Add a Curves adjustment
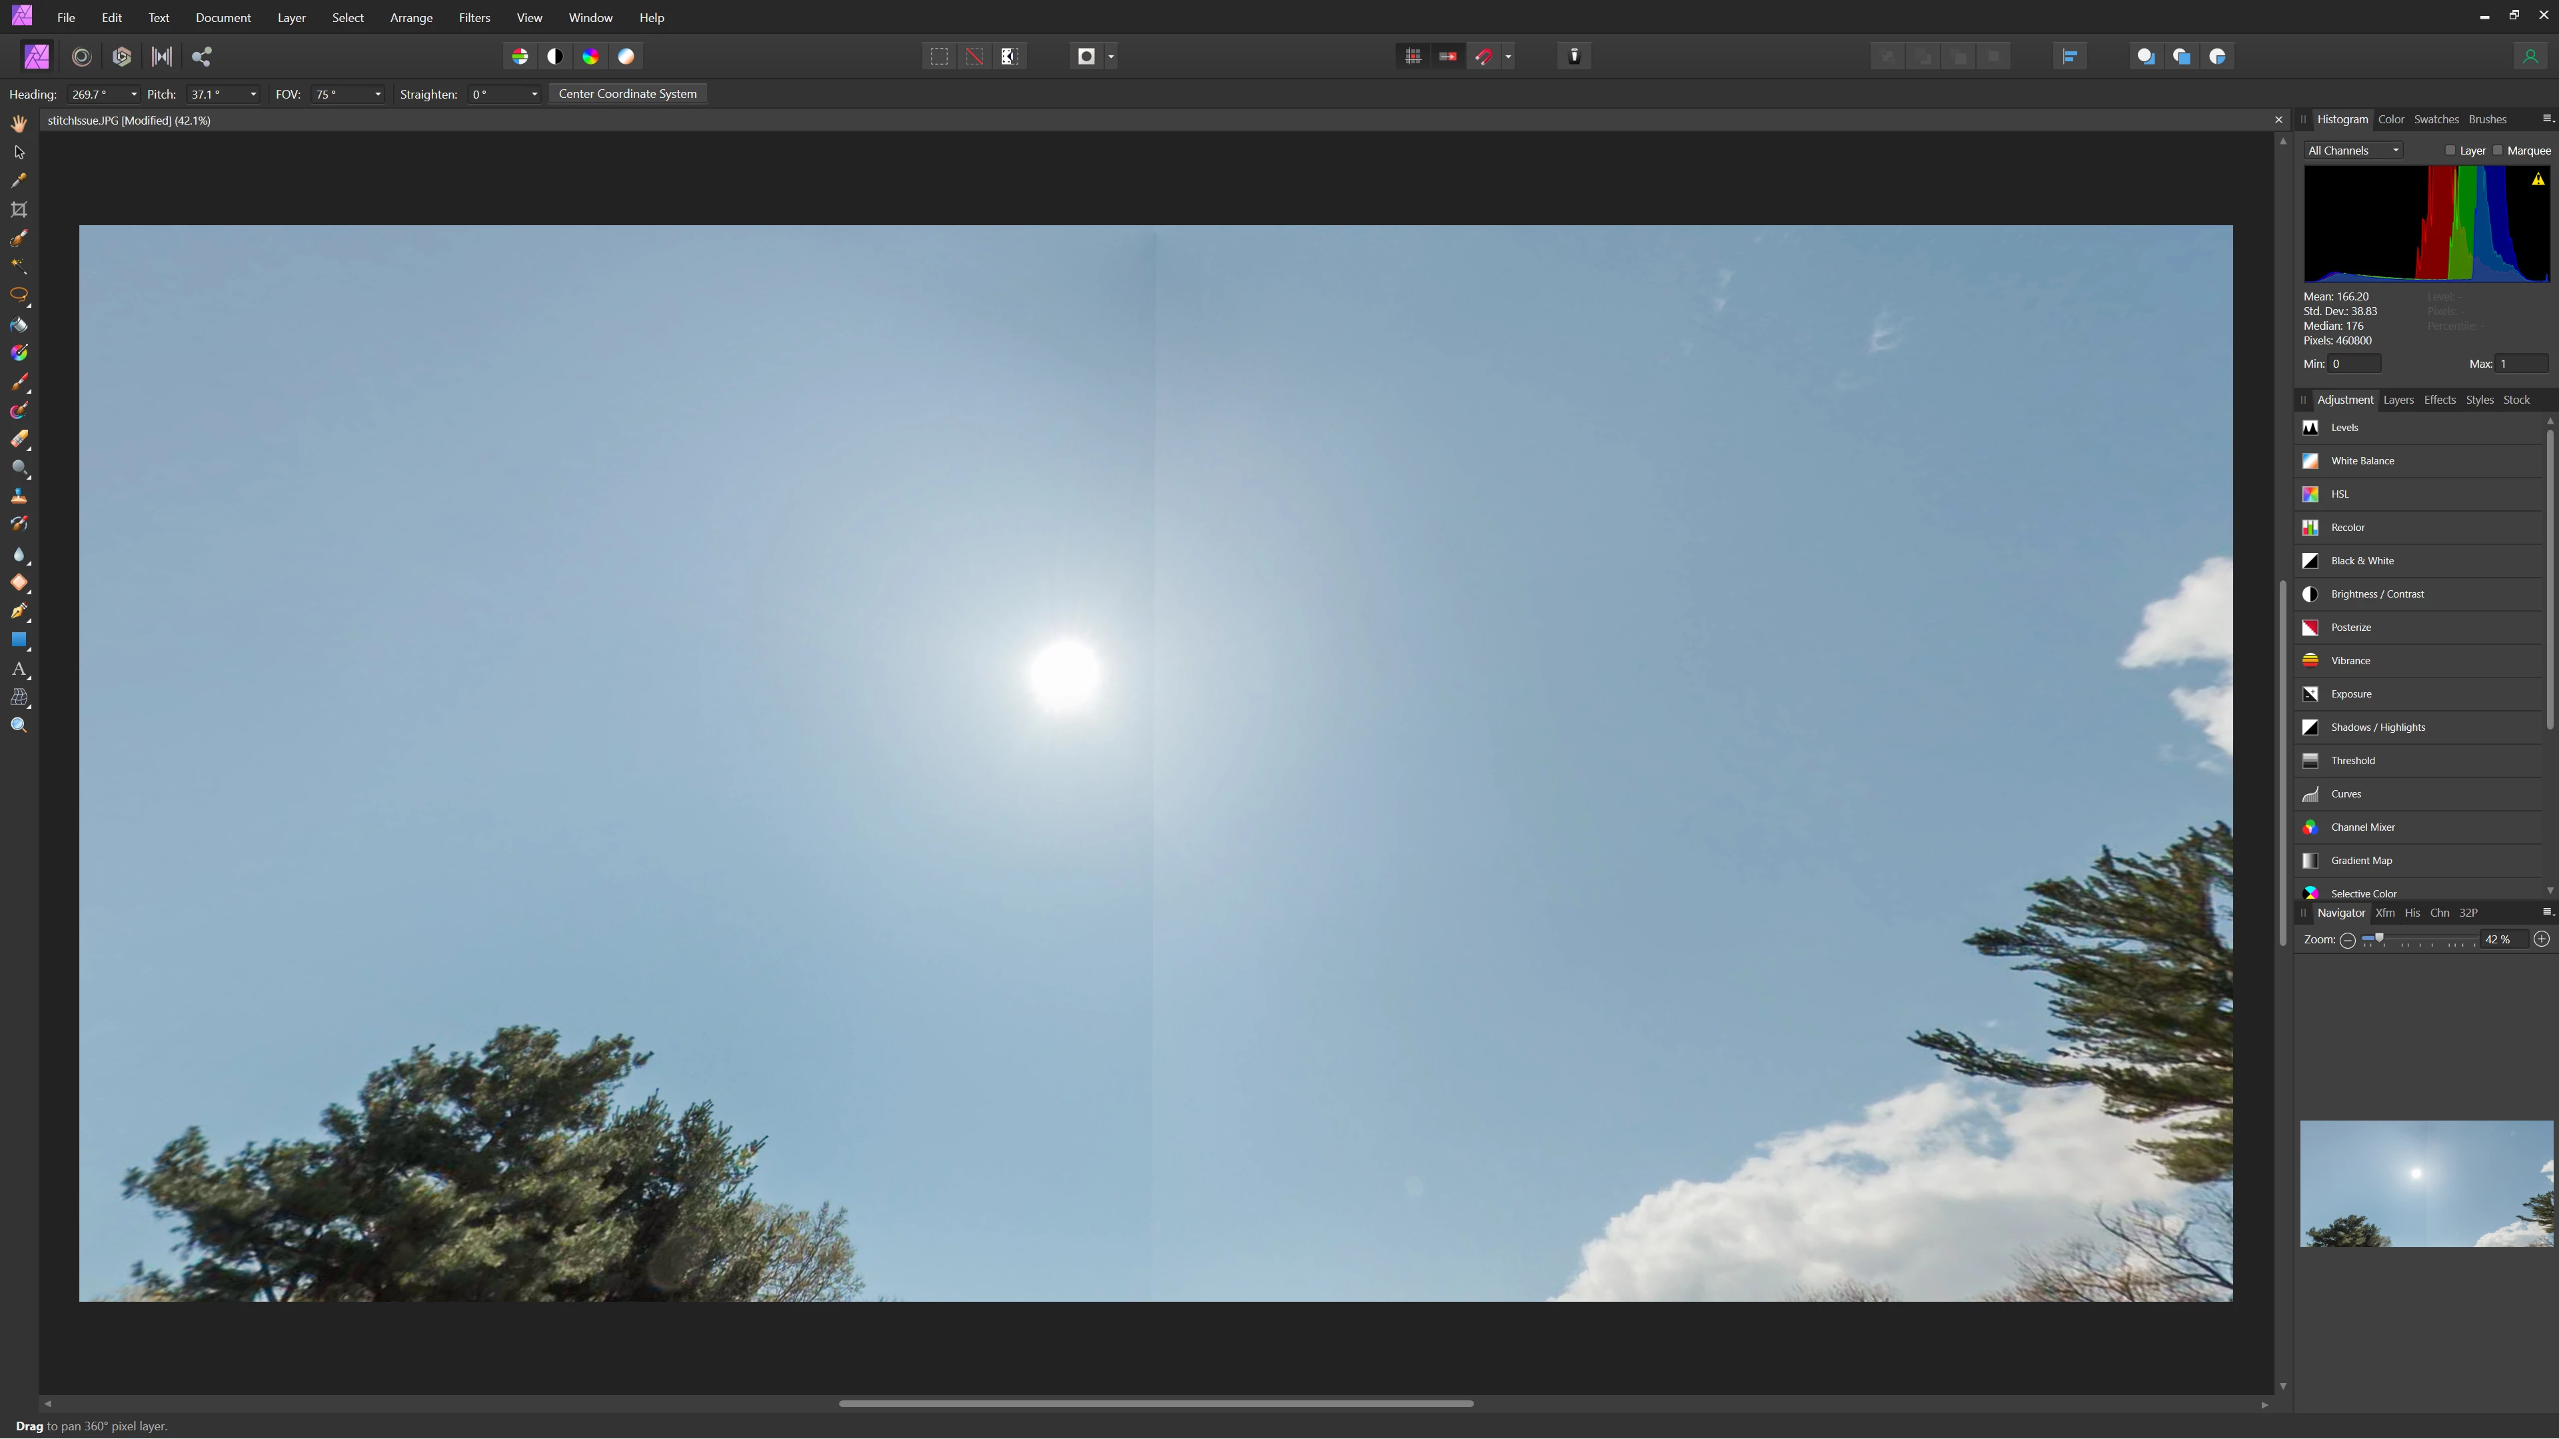 (x=2346, y=793)
